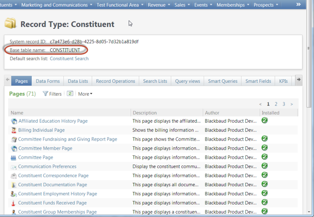Image resolution: width=314 pixels, height=217 pixels.
Task: Switch to the Data Forms tab
Action: pos(48,81)
